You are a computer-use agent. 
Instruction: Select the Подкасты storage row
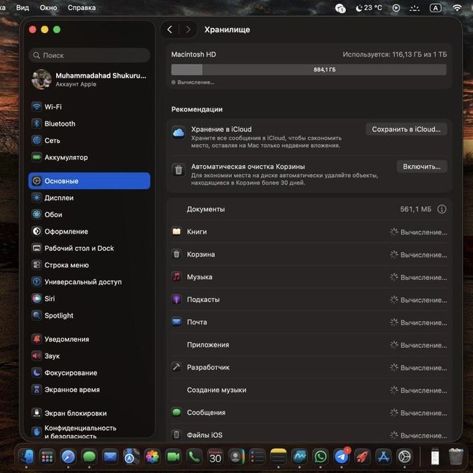(x=309, y=300)
